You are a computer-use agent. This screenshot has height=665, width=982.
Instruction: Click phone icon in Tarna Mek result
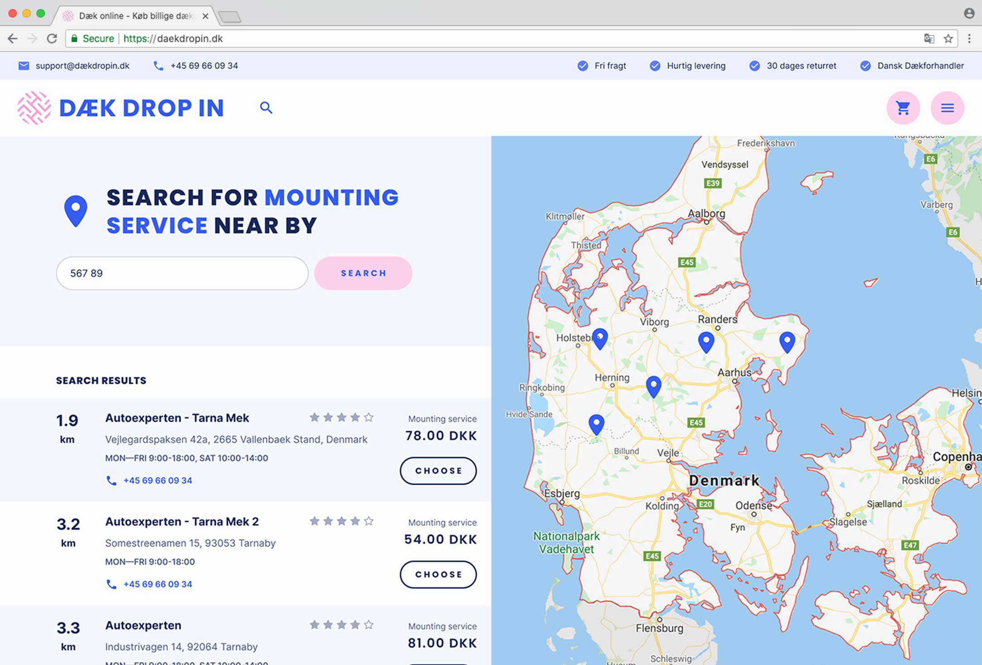tap(111, 480)
